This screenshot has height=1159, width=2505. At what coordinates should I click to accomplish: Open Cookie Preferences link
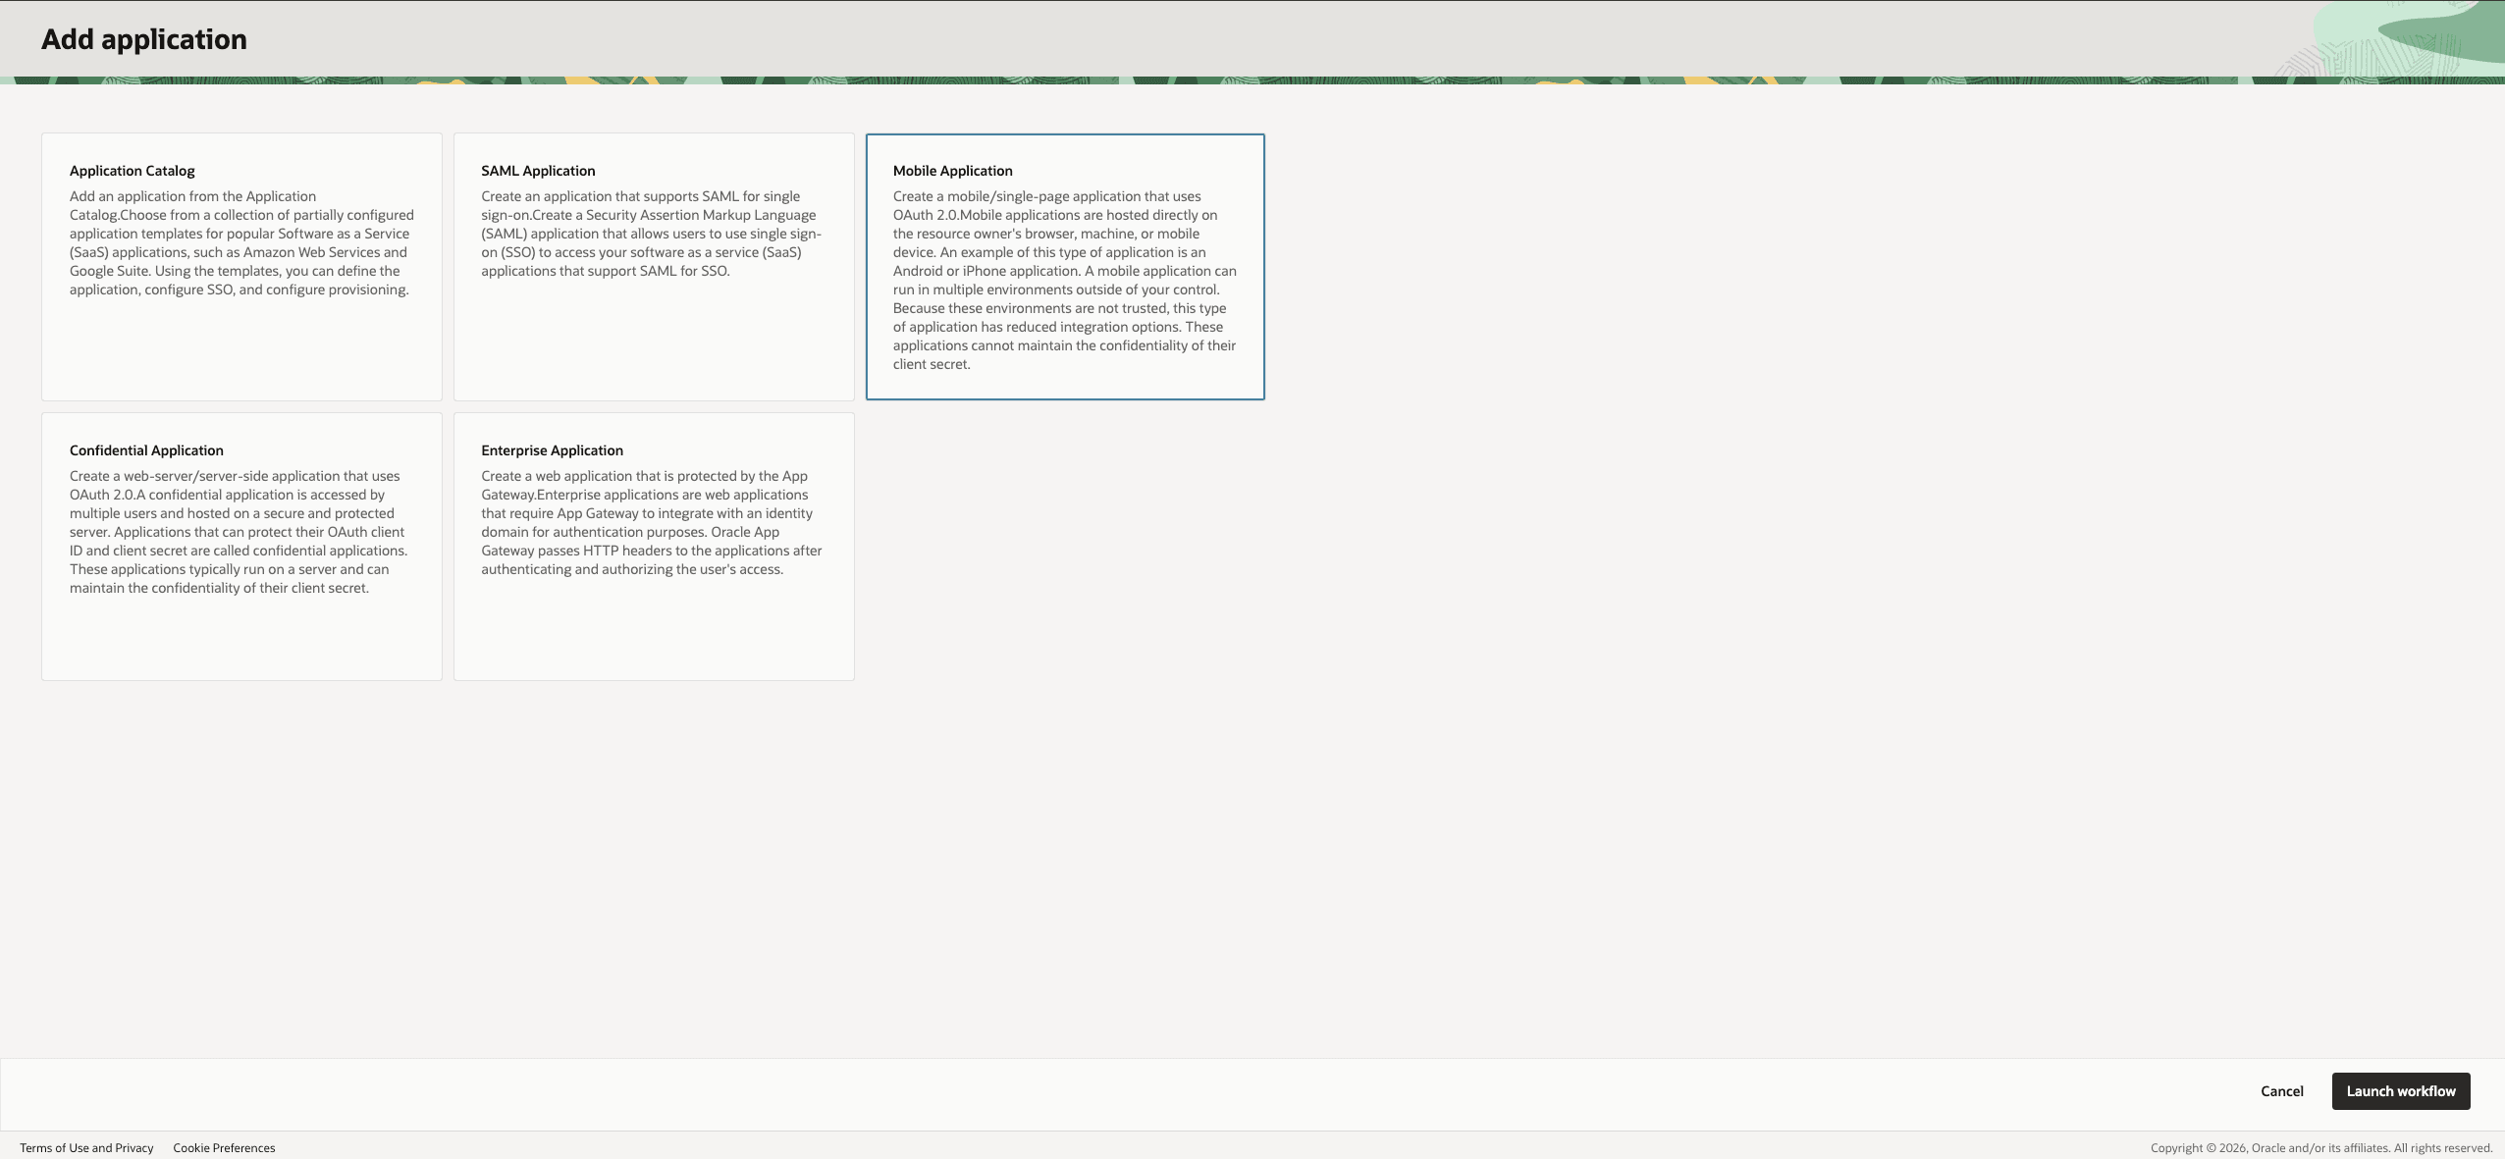pyautogui.click(x=224, y=1148)
